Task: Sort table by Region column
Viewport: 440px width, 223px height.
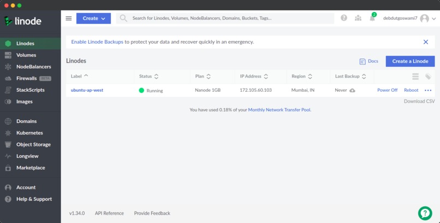Action: [x=302, y=76]
